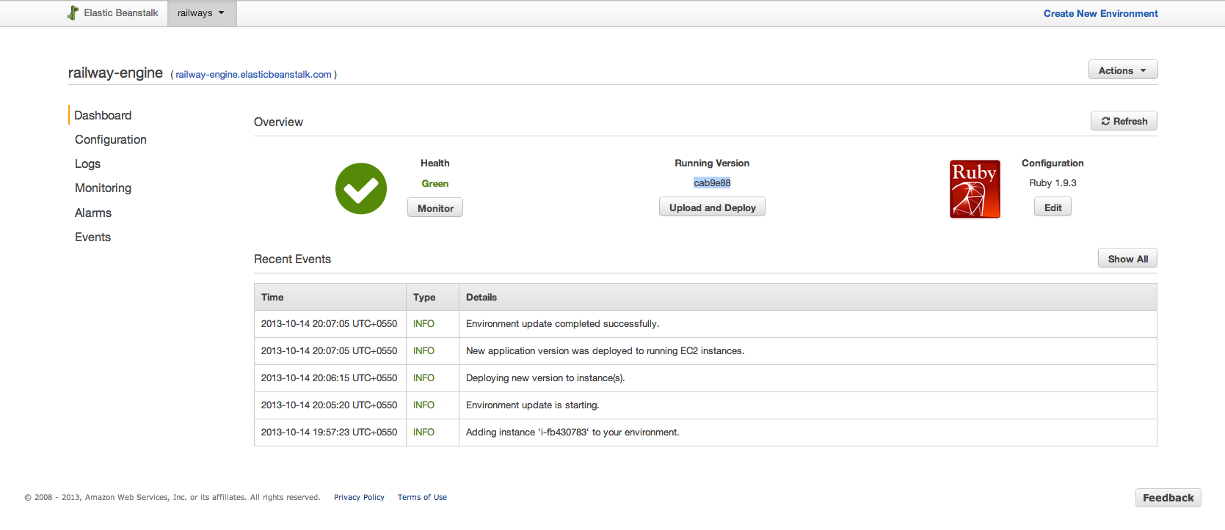Go to the Configuration page
The height and width of the screenshot is (530, 1225).
click(111, 139)
